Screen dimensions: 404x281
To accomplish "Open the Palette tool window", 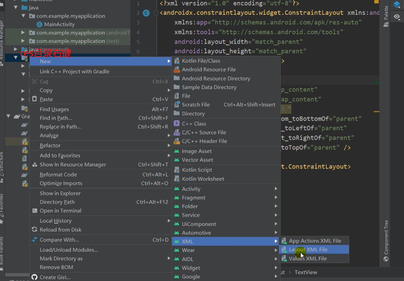I will coord(386,16).
